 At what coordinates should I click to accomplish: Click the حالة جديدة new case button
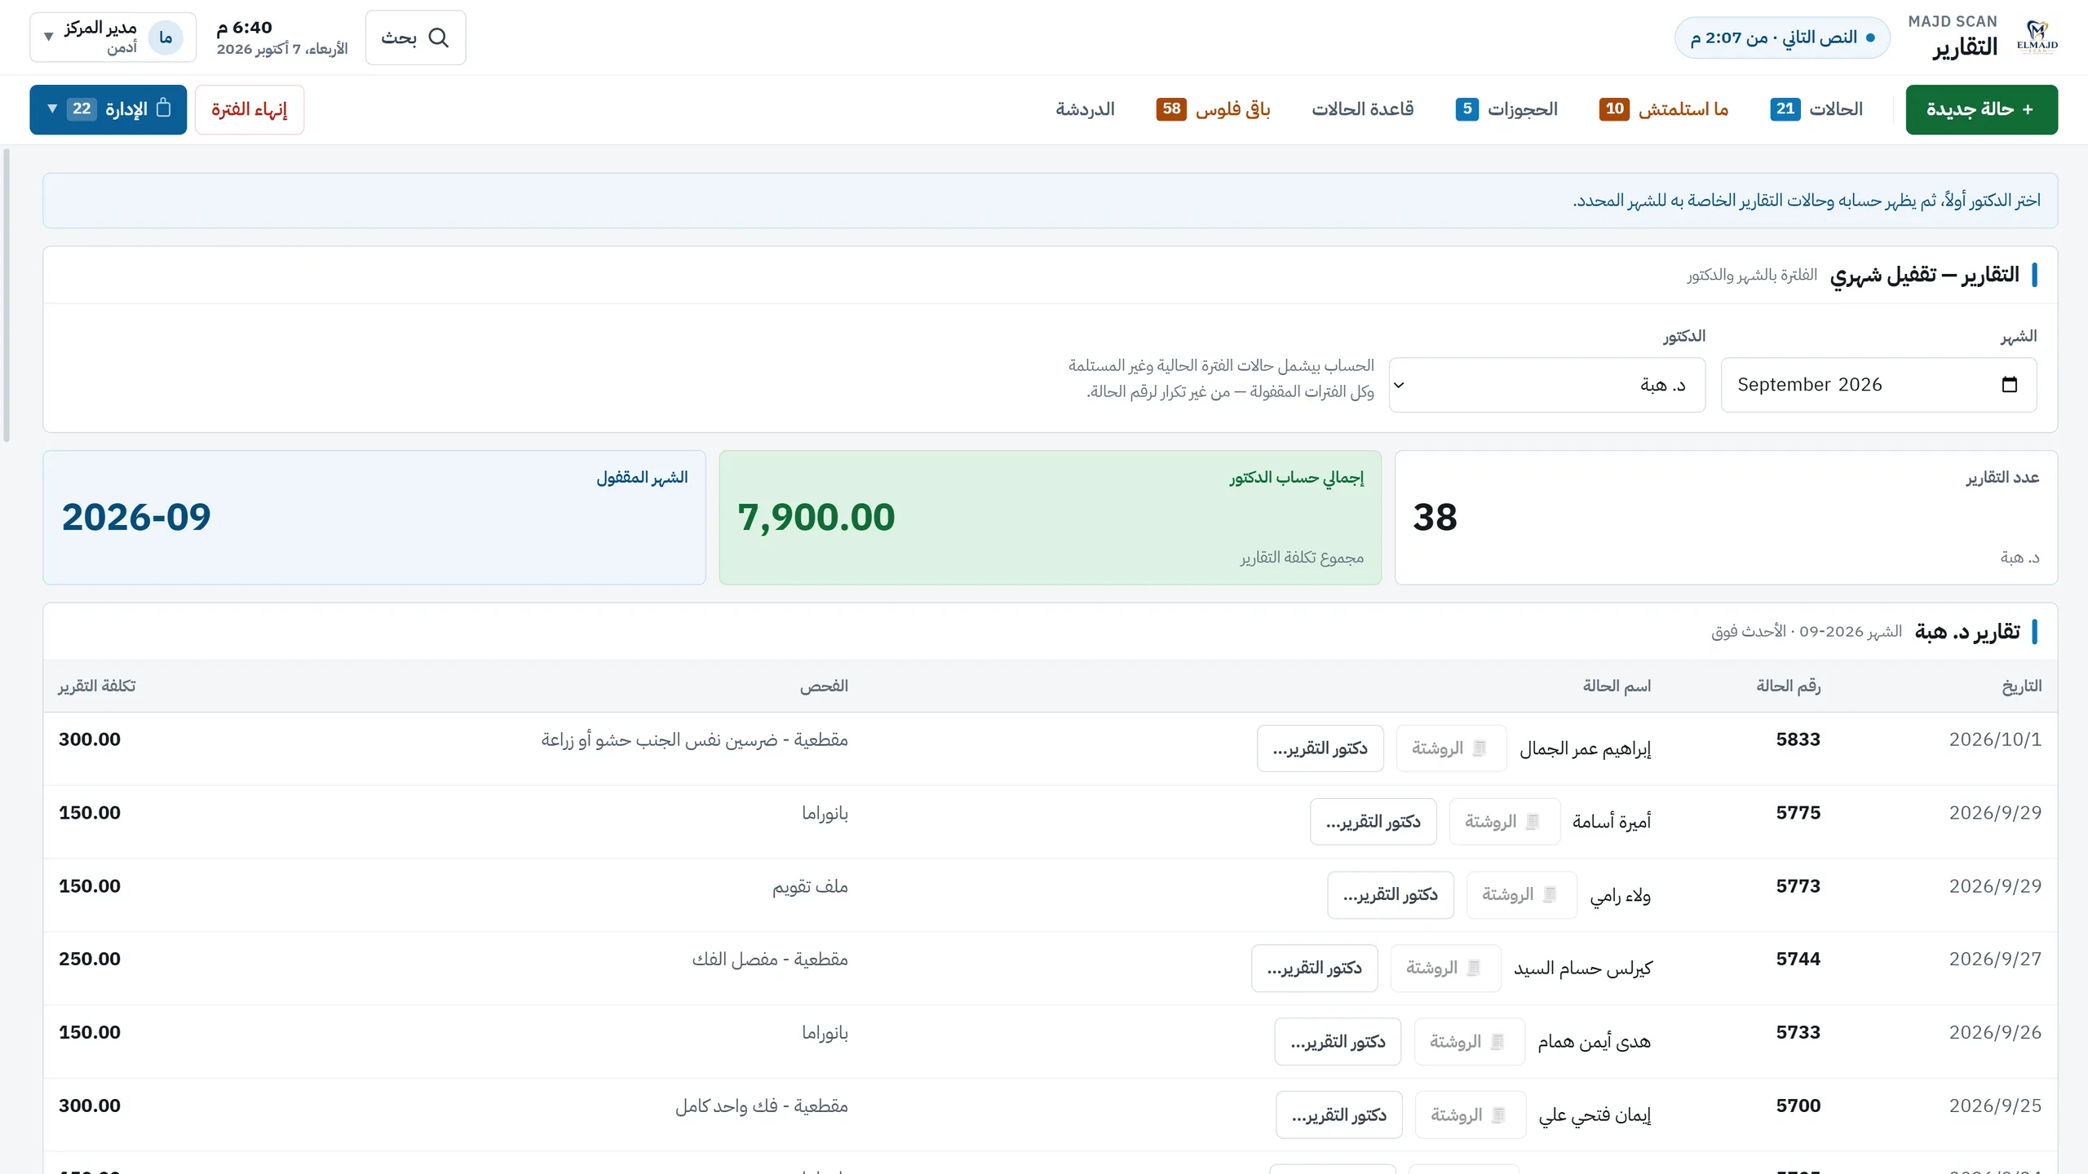1981,109
